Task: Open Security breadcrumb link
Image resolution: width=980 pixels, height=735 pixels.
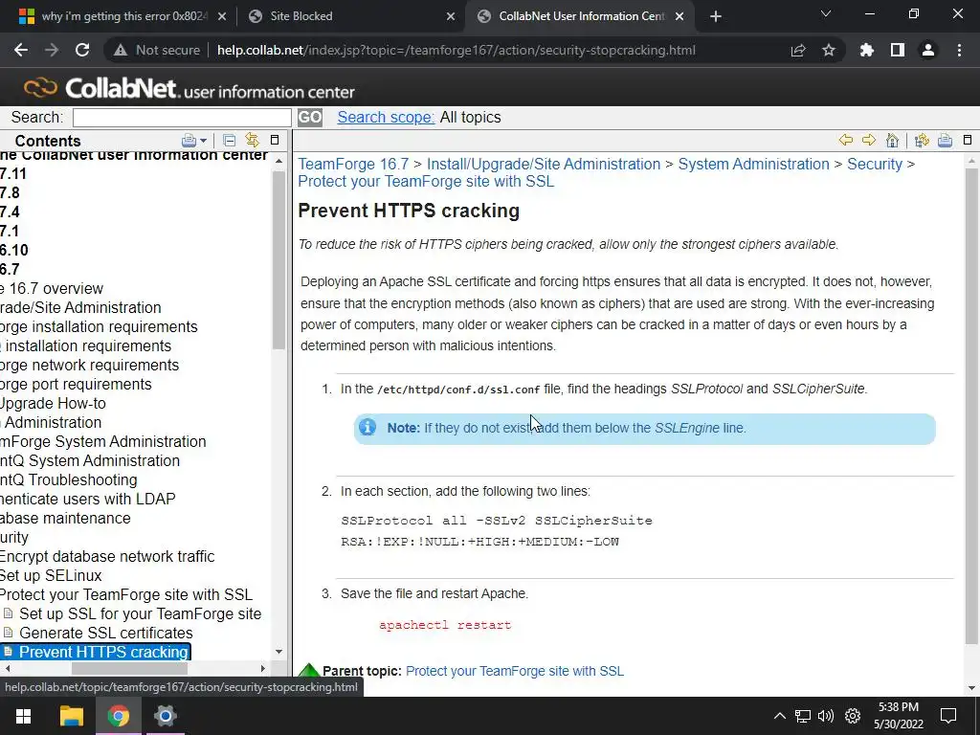Action: point(875,165)
